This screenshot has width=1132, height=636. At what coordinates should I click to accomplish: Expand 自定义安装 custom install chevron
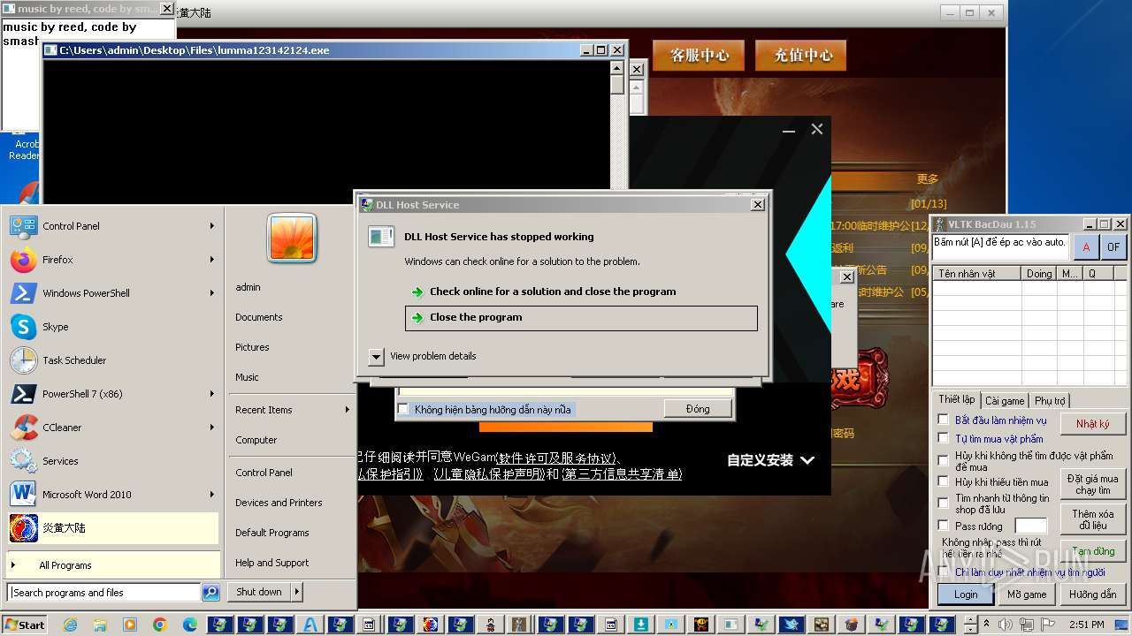[807, 460]
